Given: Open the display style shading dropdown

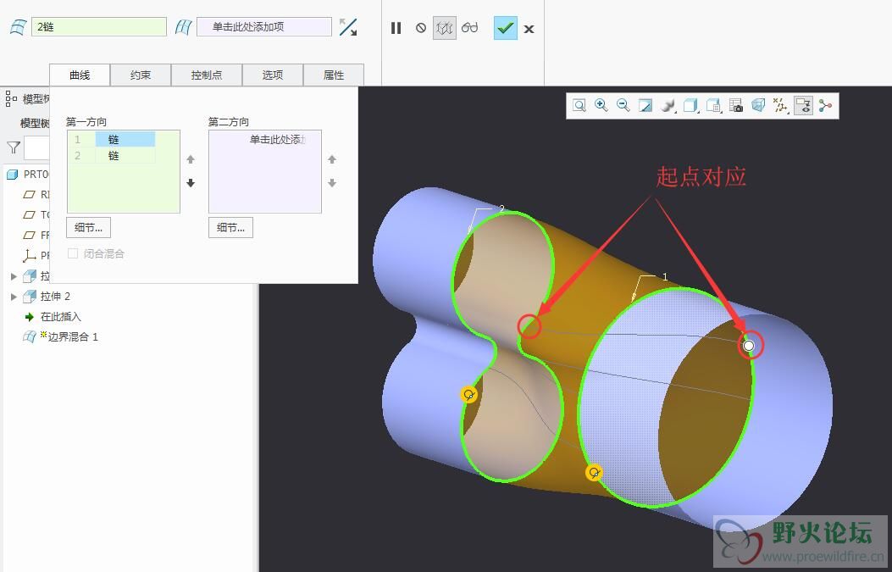Looking at the screenshot, I should 668,105.
